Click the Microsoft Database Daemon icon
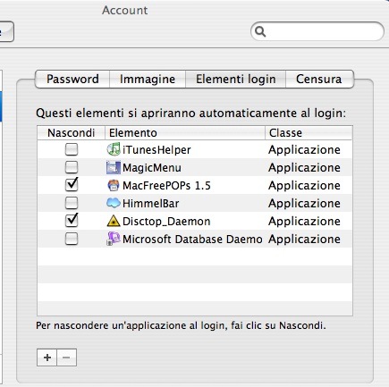 (x=114, y=239)
